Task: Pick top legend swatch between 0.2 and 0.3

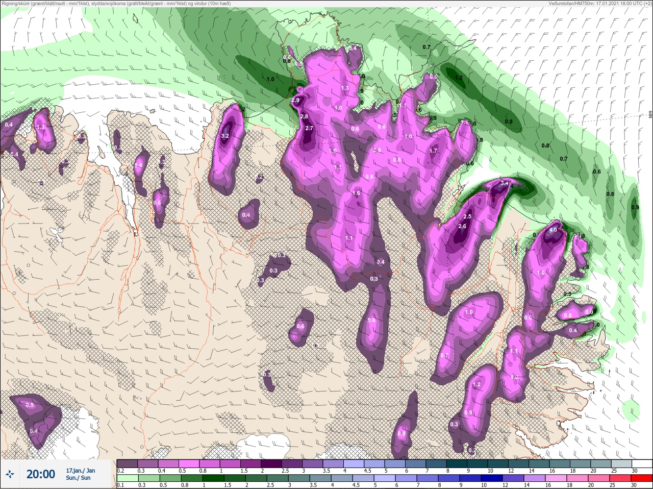Action: point(127,463)
